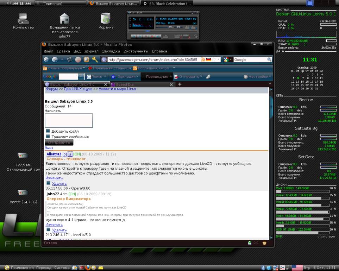339x271 pixels.
Task: Click the red stop button in the X-Tech player
Action: [x=152, y=36]
